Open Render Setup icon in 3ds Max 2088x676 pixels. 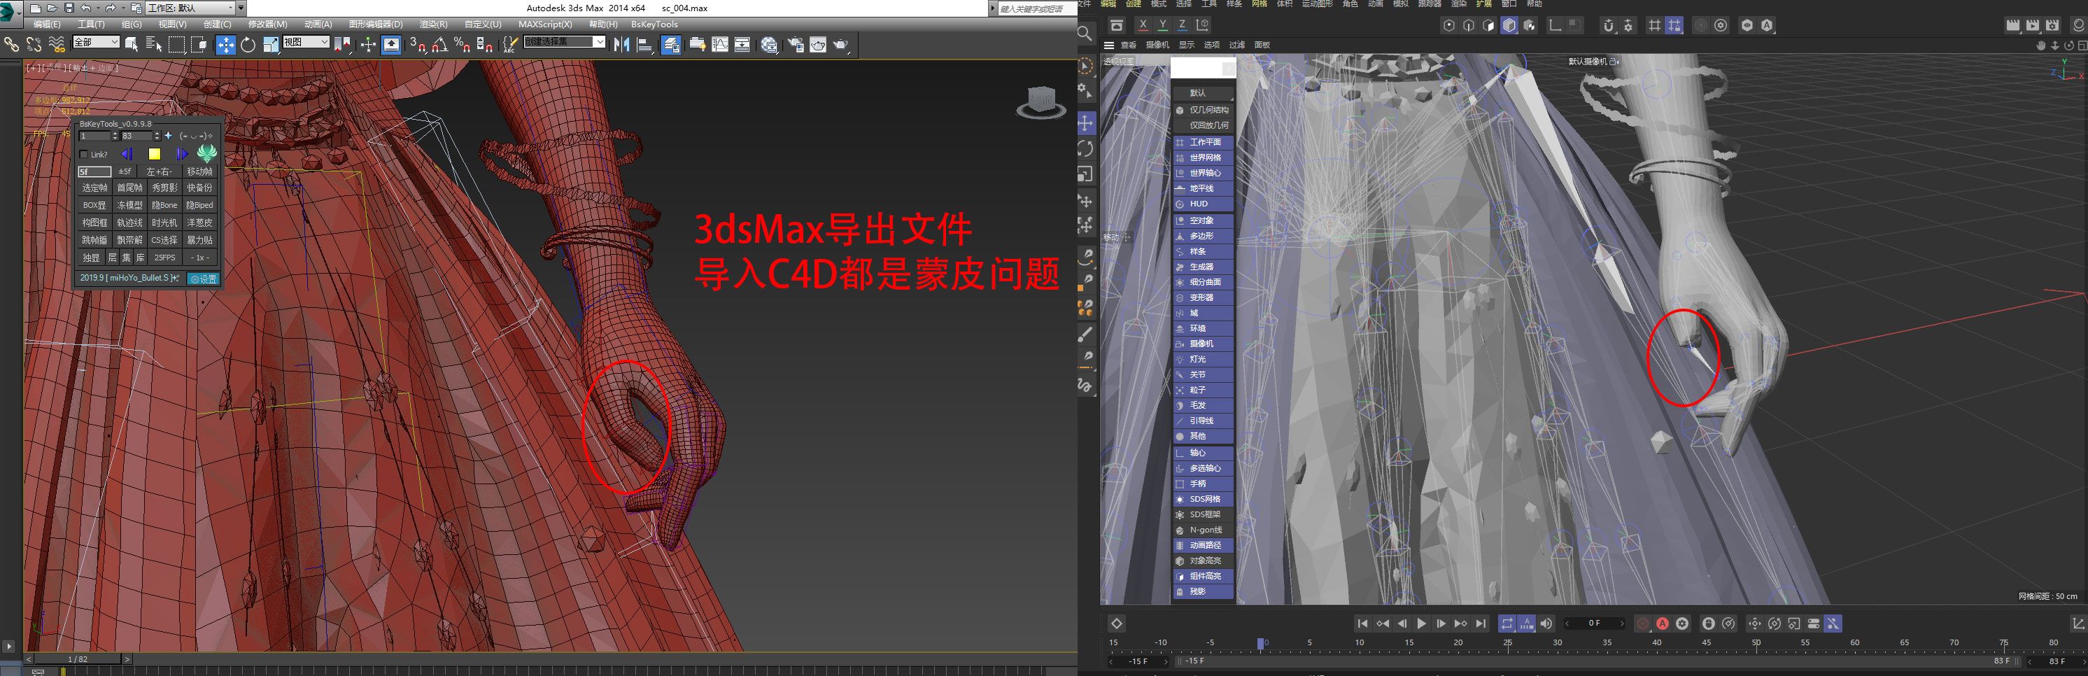796,45
